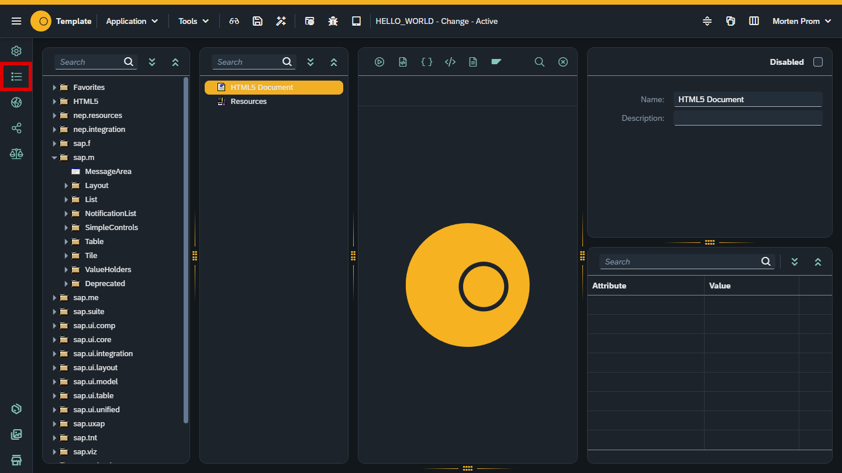Open the Morten Prom user menu
The width and height of the screenshot is (842, 473).
coord(801,21)
